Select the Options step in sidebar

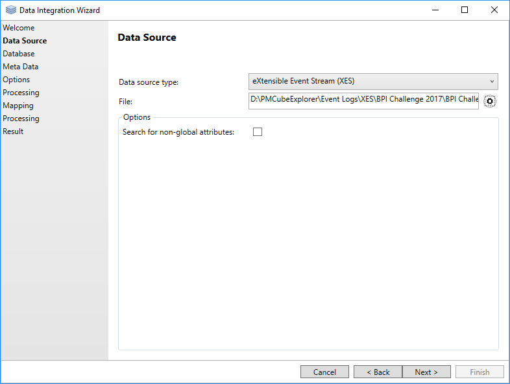coord(16,80)
